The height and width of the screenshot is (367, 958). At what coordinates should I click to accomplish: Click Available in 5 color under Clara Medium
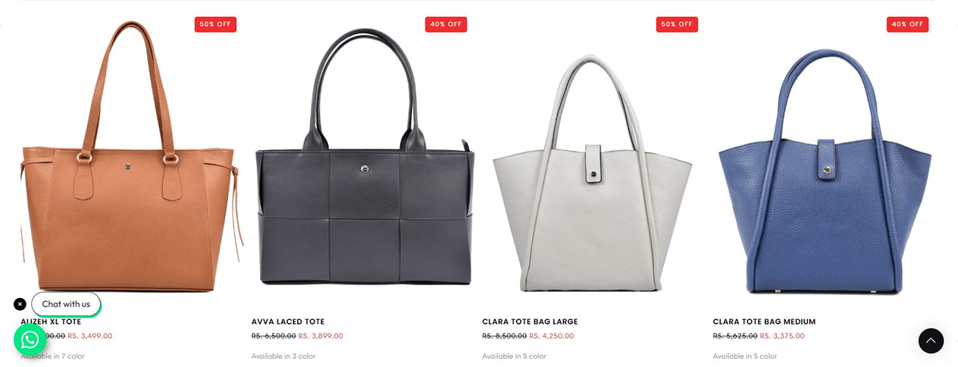745,356
